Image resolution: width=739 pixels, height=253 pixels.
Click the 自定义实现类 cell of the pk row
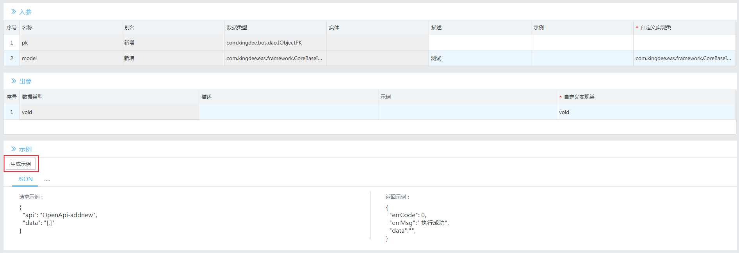click(684, 43)
